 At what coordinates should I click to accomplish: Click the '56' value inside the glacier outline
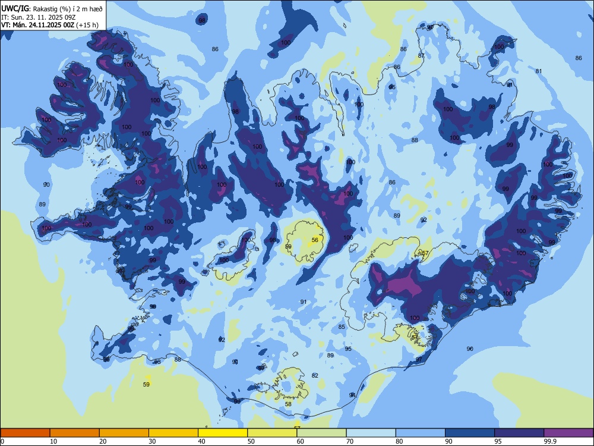click(315, 240)
